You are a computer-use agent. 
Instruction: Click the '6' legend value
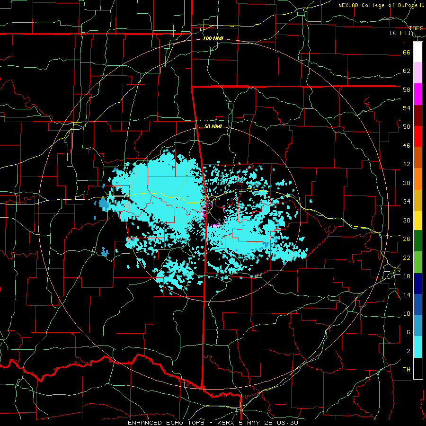(x=408, y=332)
